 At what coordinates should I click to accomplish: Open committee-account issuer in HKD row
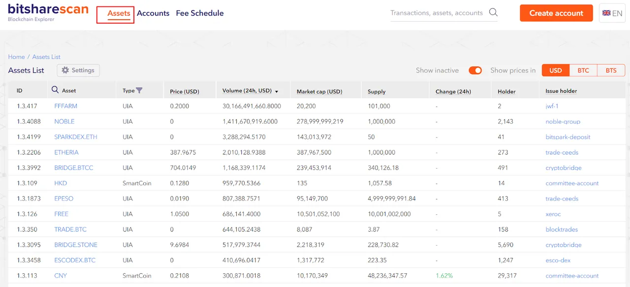point(572,183)
